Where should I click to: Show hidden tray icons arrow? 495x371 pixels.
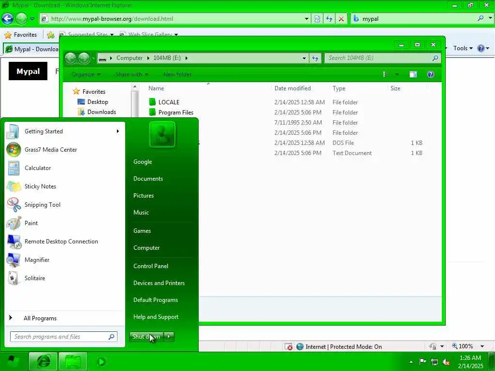[x=411, y=361]
